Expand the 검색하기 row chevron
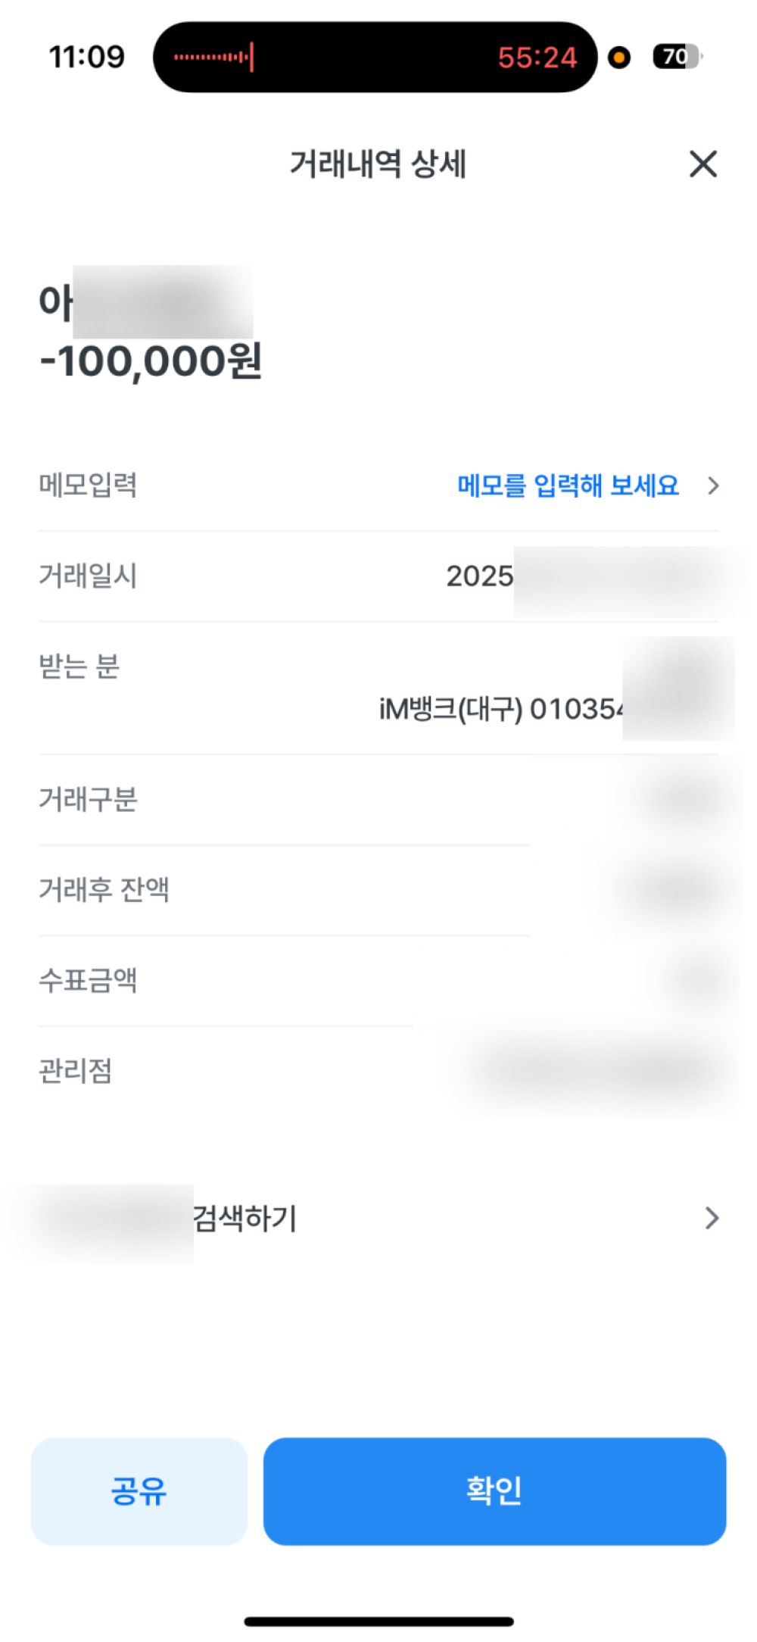757x1642 pixels. [x=711, y=1218]
